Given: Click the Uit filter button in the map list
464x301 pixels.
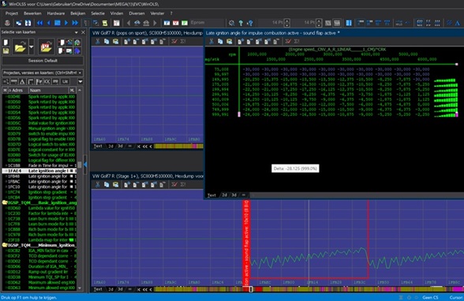Looking at the screenshot, I should [65, 81].
